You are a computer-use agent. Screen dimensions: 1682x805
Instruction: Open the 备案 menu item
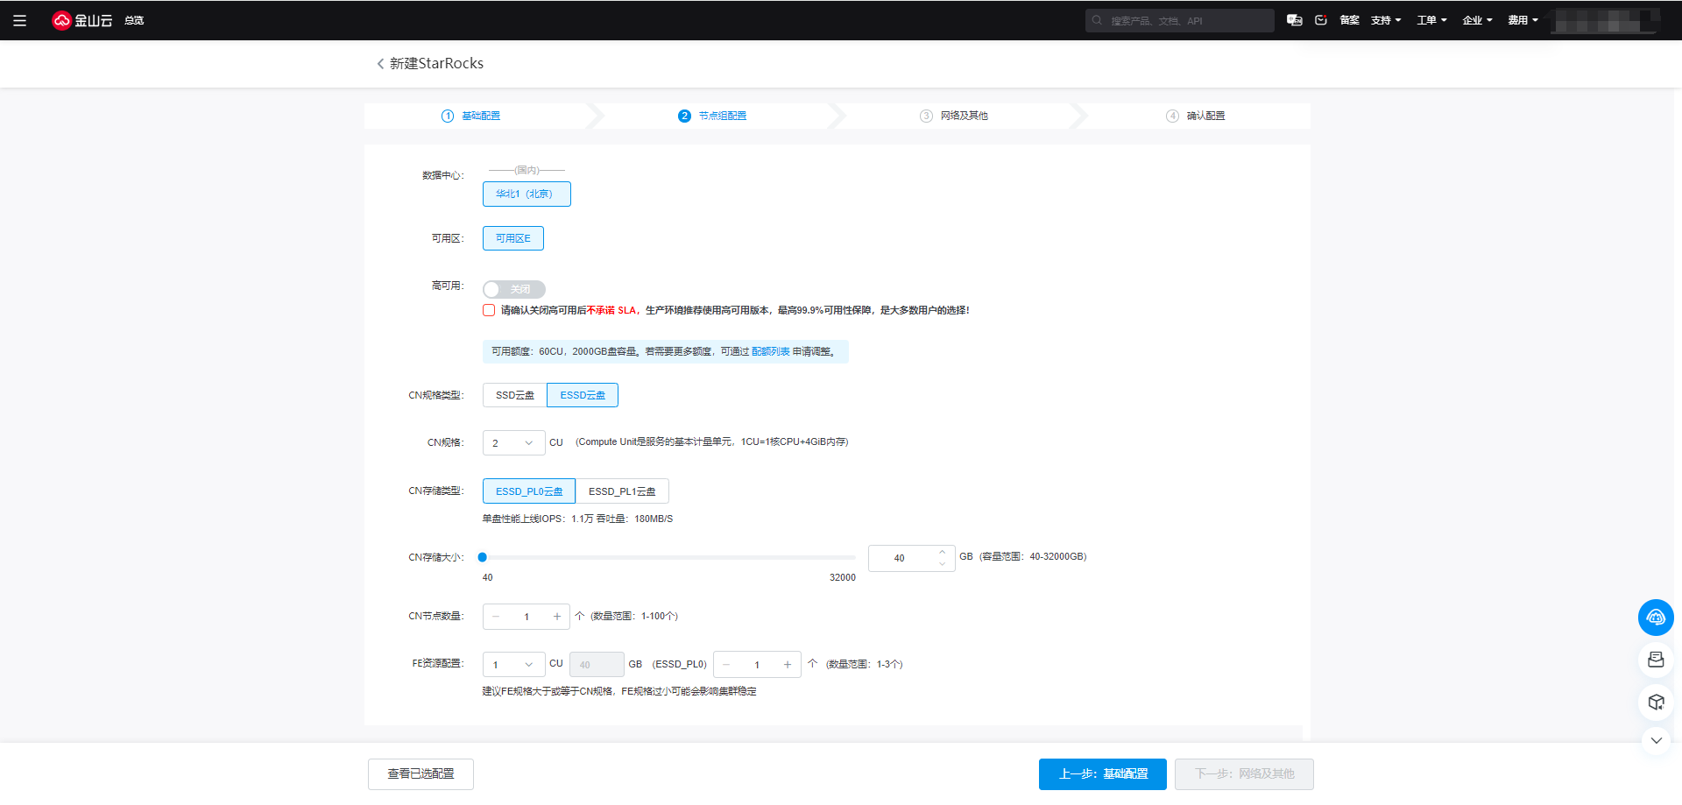click(1349, 20)
